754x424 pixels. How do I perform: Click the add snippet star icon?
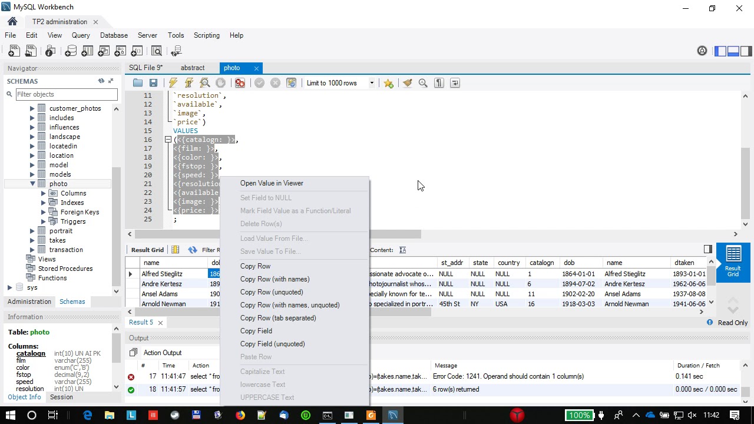click(388, 83)
